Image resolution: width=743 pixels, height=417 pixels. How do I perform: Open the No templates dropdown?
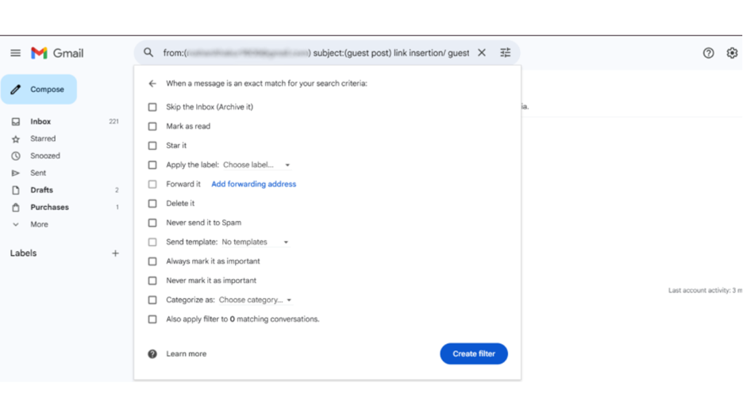point(256,242)
